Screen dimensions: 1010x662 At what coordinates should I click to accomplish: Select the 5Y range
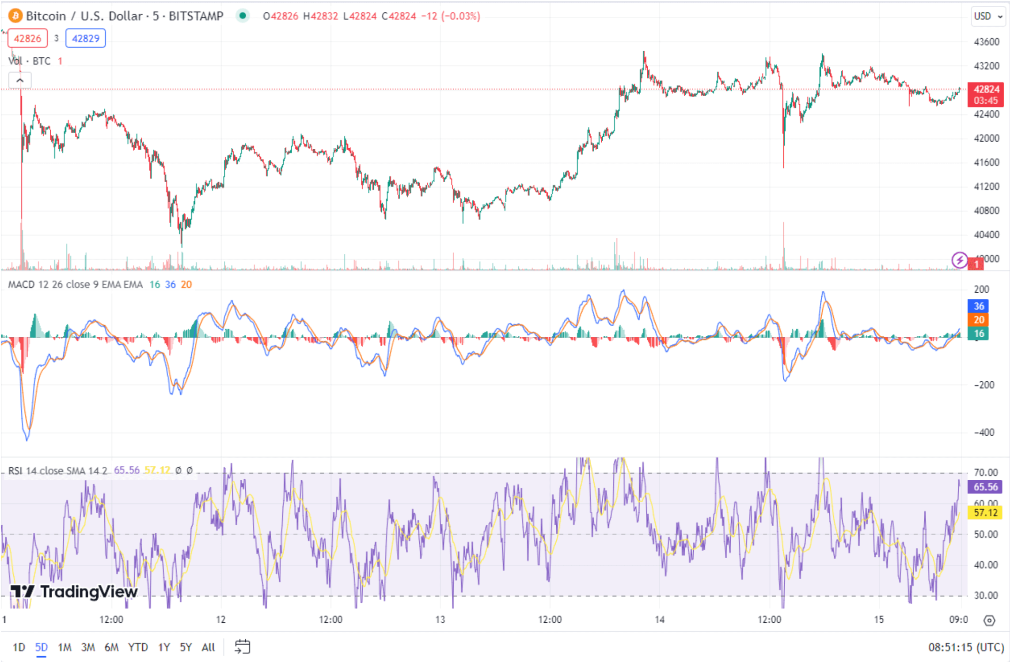tap(185, 647)
